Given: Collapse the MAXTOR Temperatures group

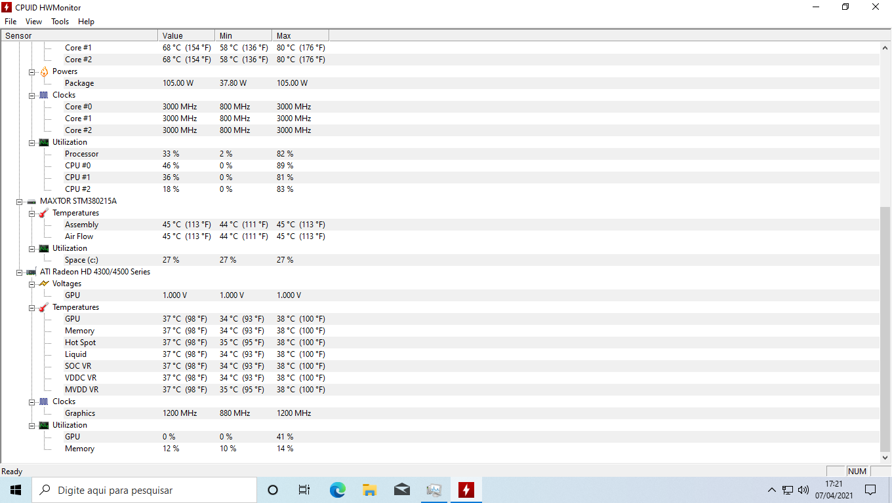Looking at the screenshot, I should coord(31,213).
